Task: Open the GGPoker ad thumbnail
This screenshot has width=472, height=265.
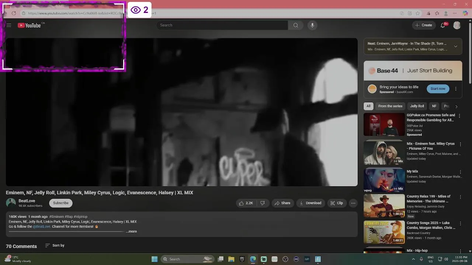Action: [384, 124]
